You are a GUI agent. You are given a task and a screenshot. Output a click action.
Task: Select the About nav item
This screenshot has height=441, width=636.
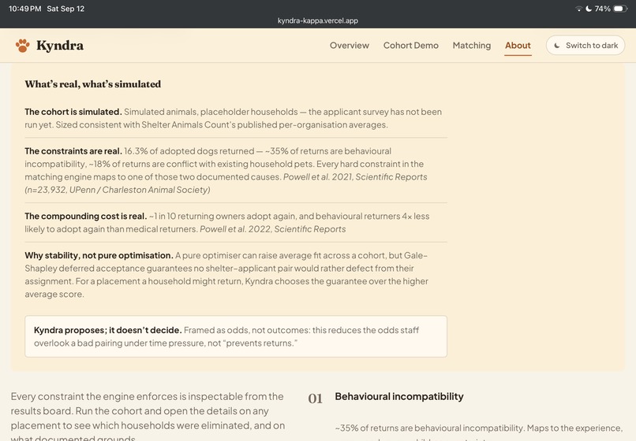[518, 46]
